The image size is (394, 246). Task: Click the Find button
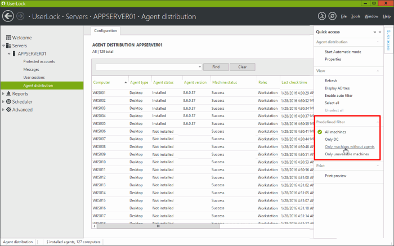[x=216, y=67]
